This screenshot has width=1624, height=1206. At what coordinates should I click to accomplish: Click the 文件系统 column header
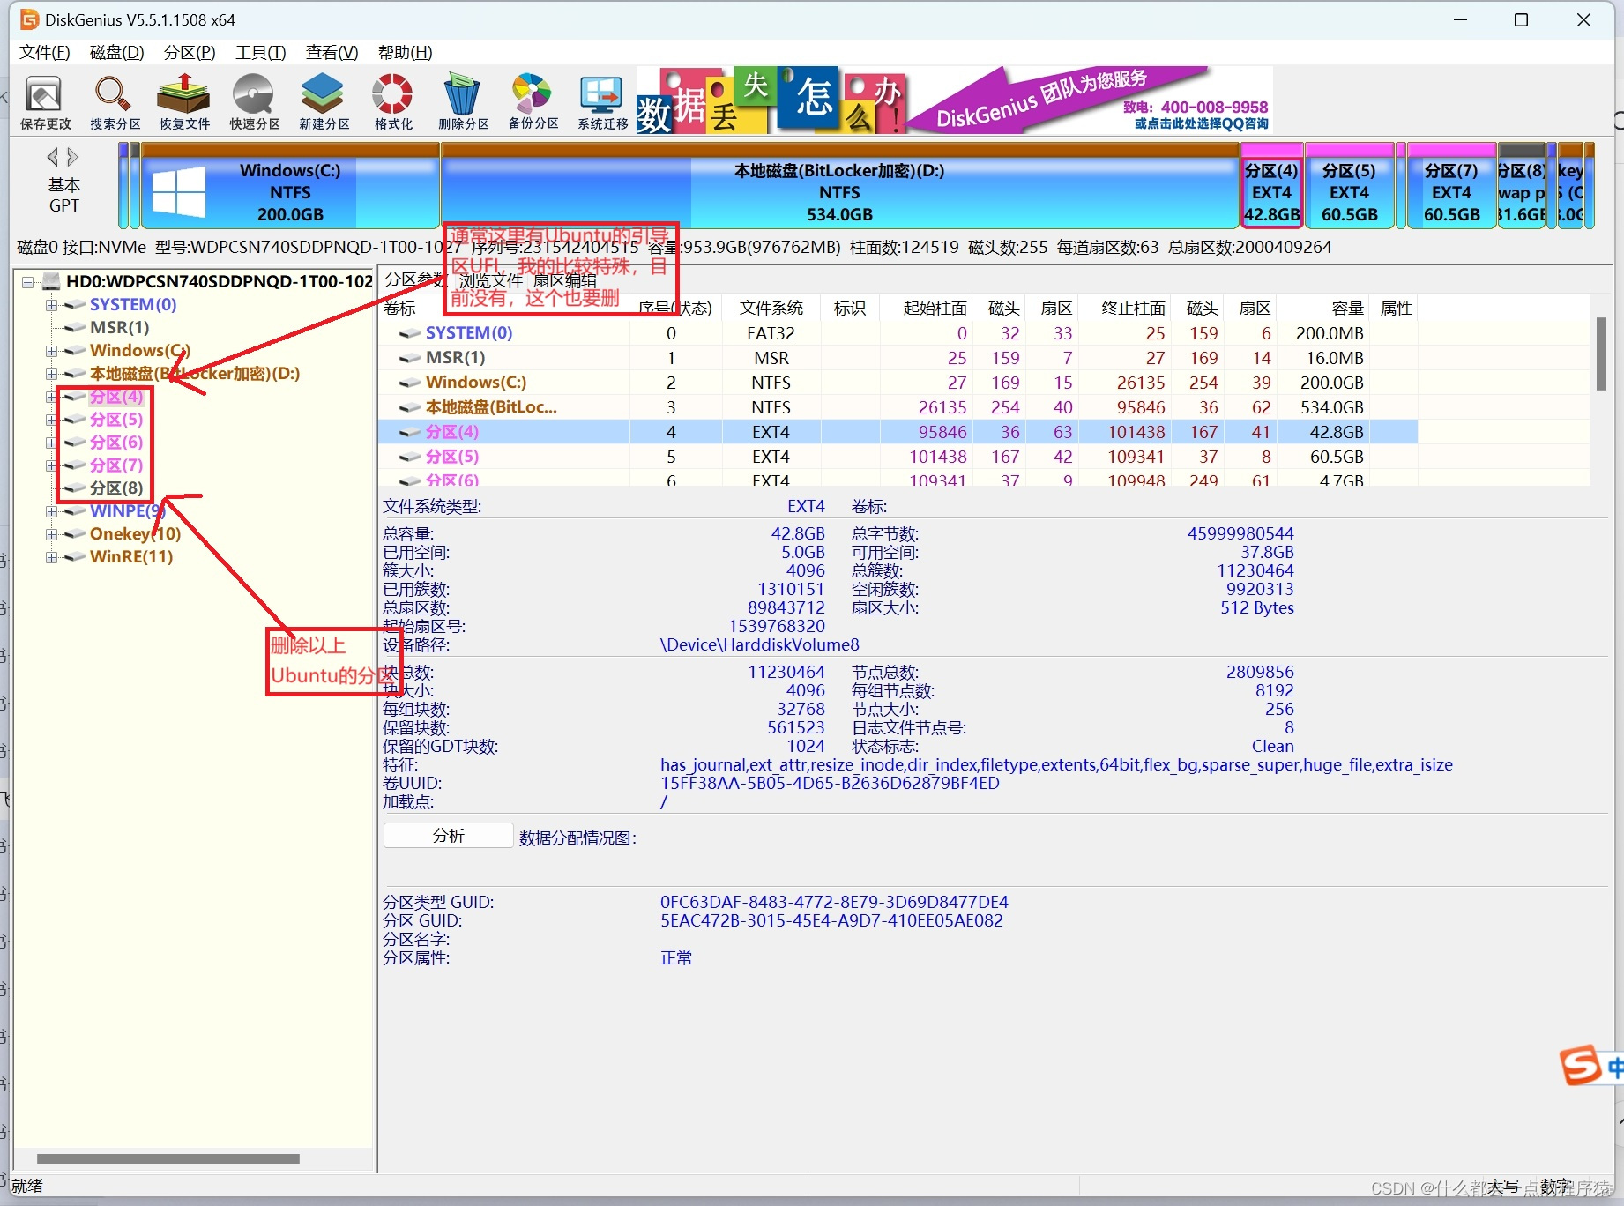coord(771,309)
